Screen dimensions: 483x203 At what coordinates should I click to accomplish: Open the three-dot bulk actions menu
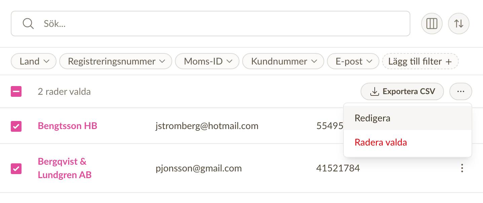click(461, 91)
